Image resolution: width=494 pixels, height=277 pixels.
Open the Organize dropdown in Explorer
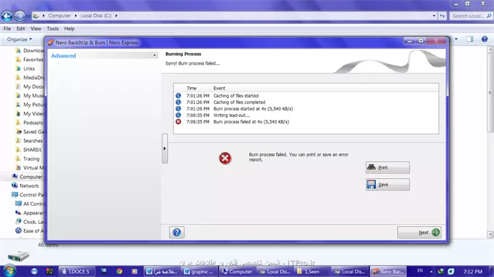[x=20, y=39]
